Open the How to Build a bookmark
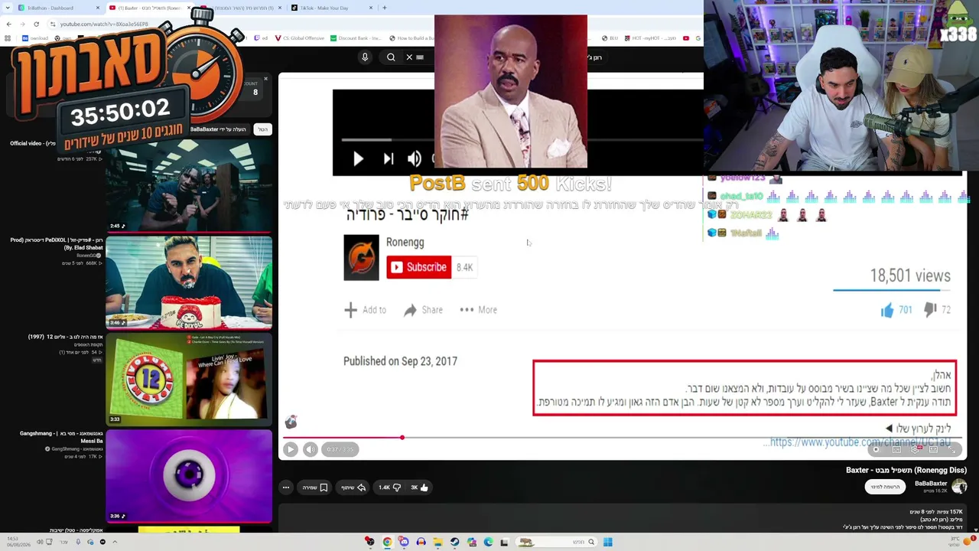 pyautogui.click(x=412, y=38)
